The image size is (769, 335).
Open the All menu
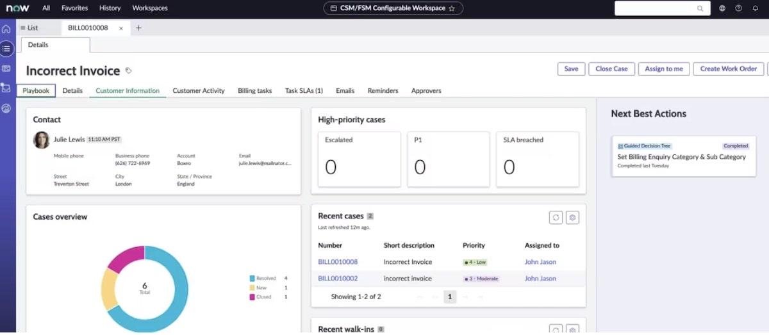click(46, 8)
